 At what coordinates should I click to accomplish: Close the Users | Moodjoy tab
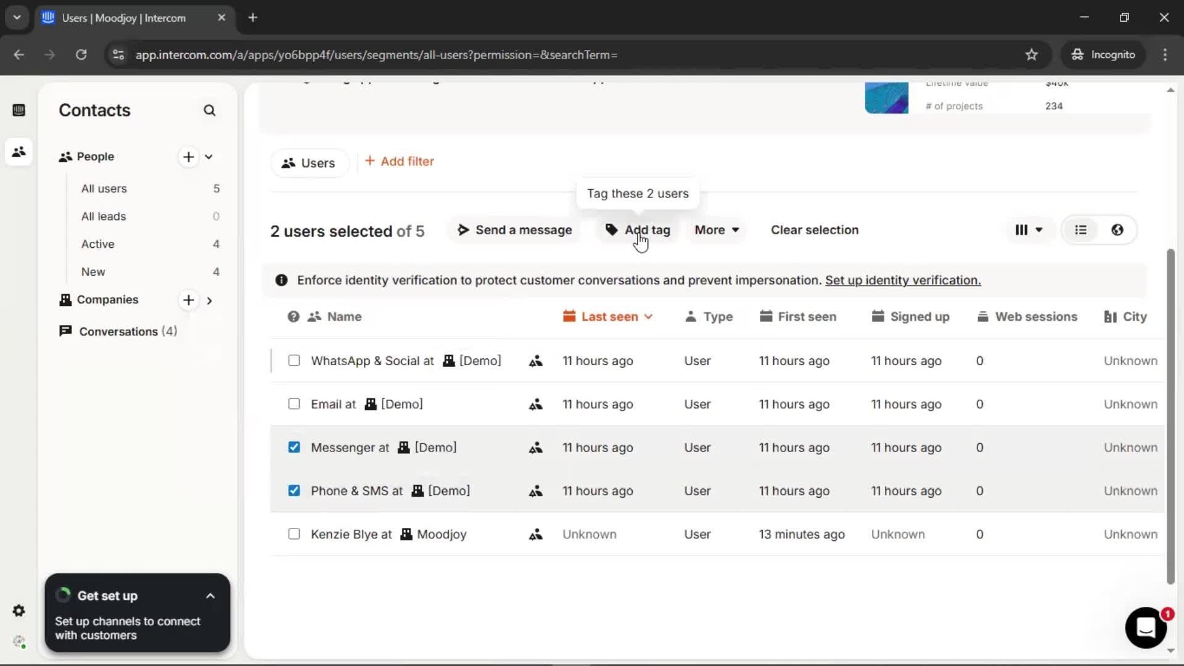pyautogui.click(x=221, y=18)
